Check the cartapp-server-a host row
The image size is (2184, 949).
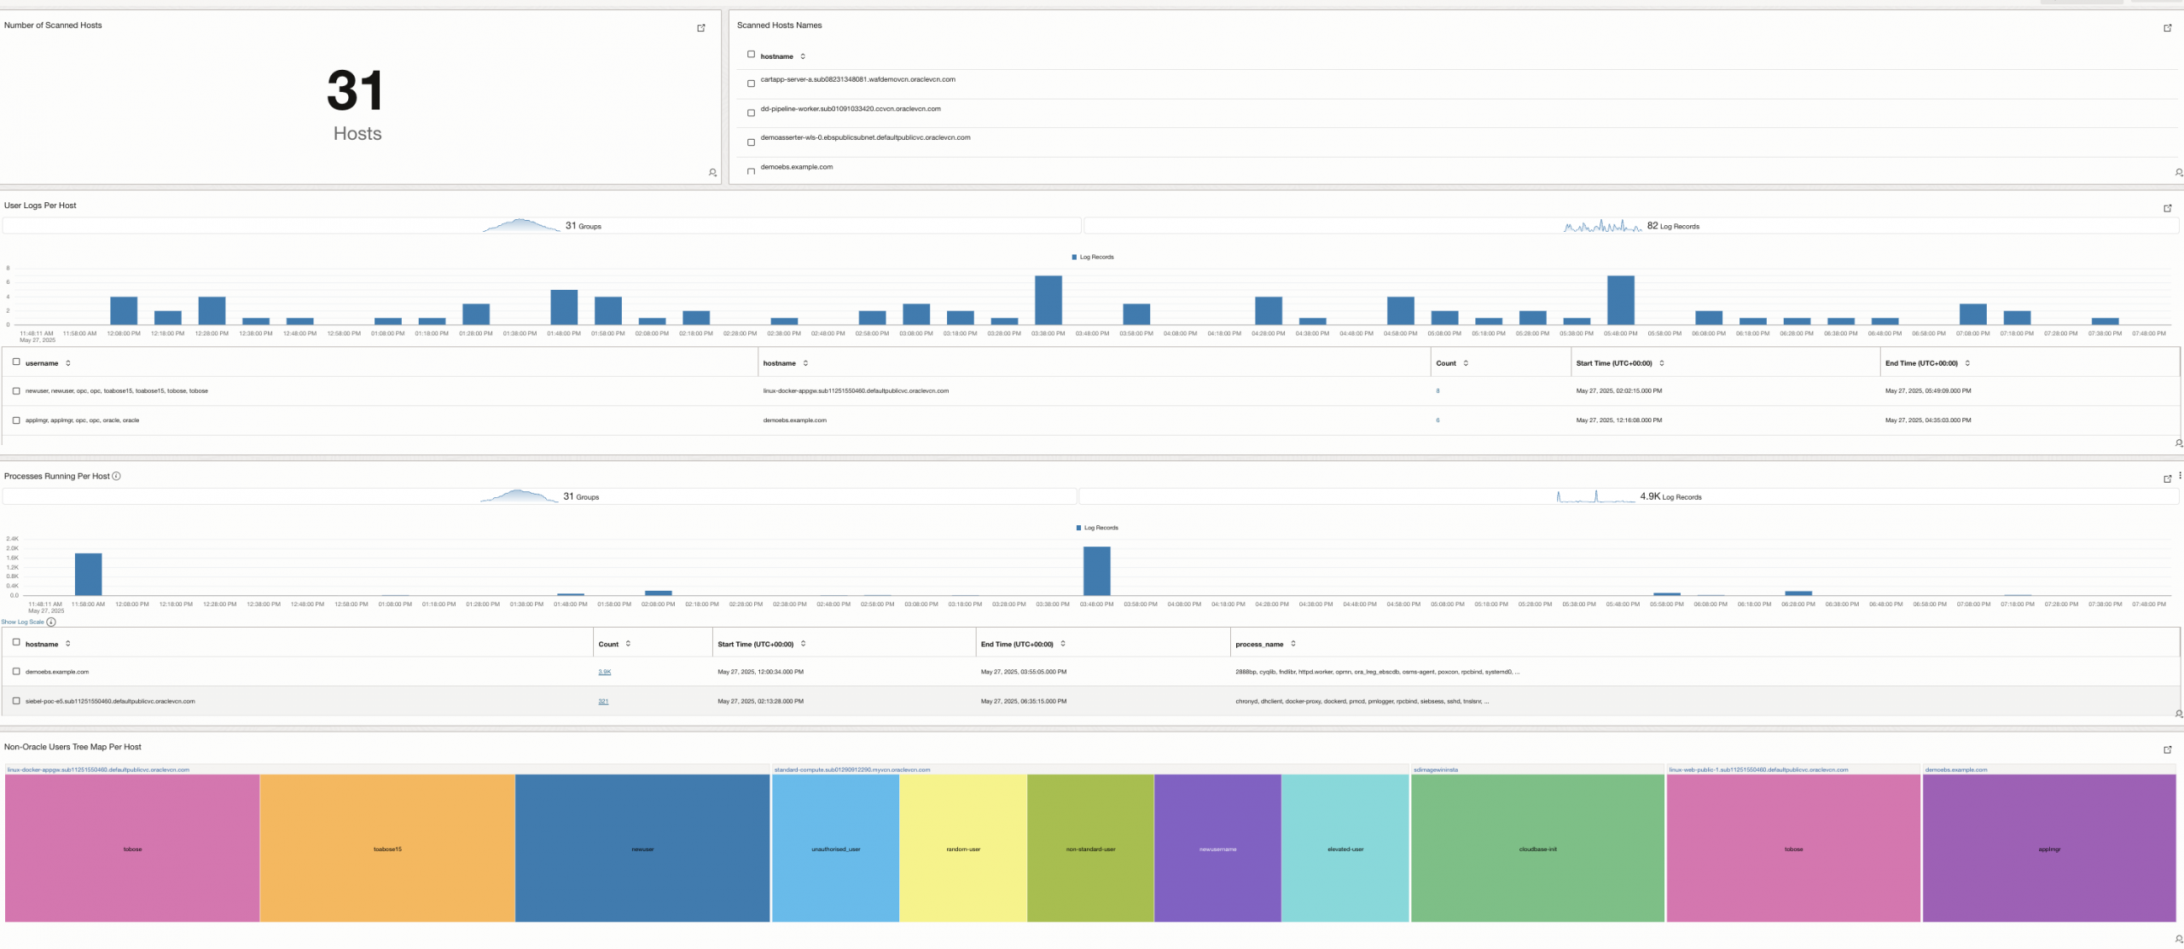click(x=751, y=84)
